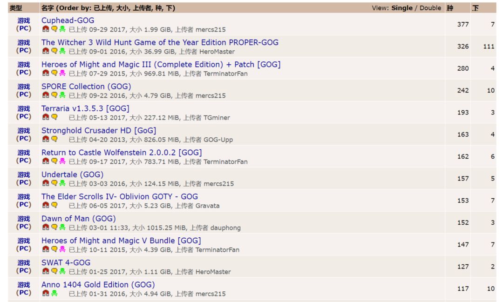The width and height of the screenshot is (503, 302).
Task: Open the Dawn of Man (GOG) link
Action: (79, 219)
